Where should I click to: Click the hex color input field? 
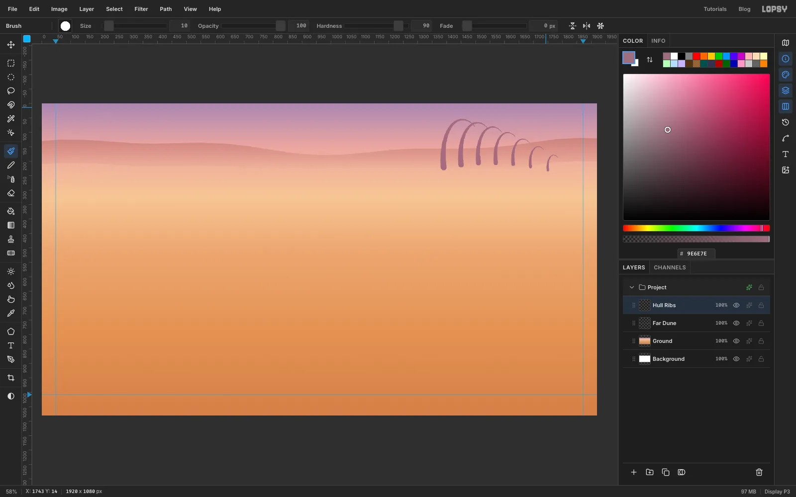point(696,253)
